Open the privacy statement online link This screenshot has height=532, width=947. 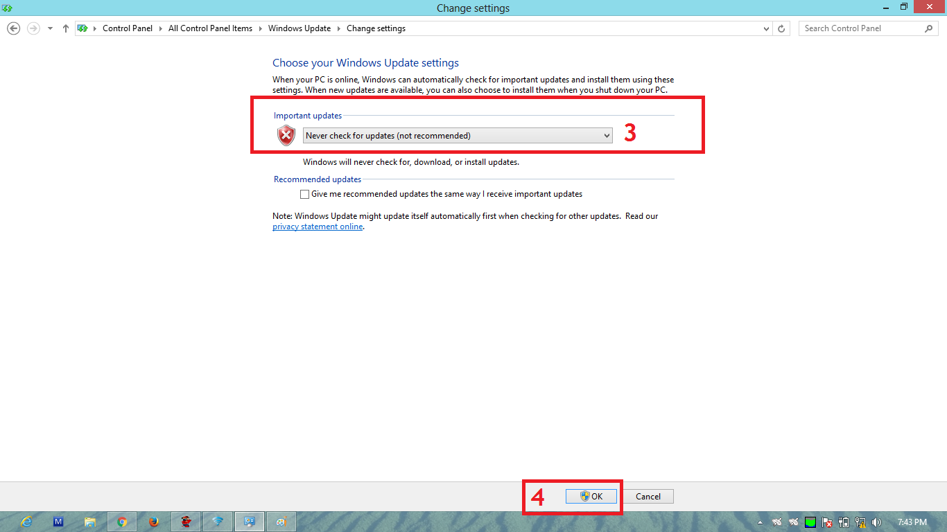[318, 227]
